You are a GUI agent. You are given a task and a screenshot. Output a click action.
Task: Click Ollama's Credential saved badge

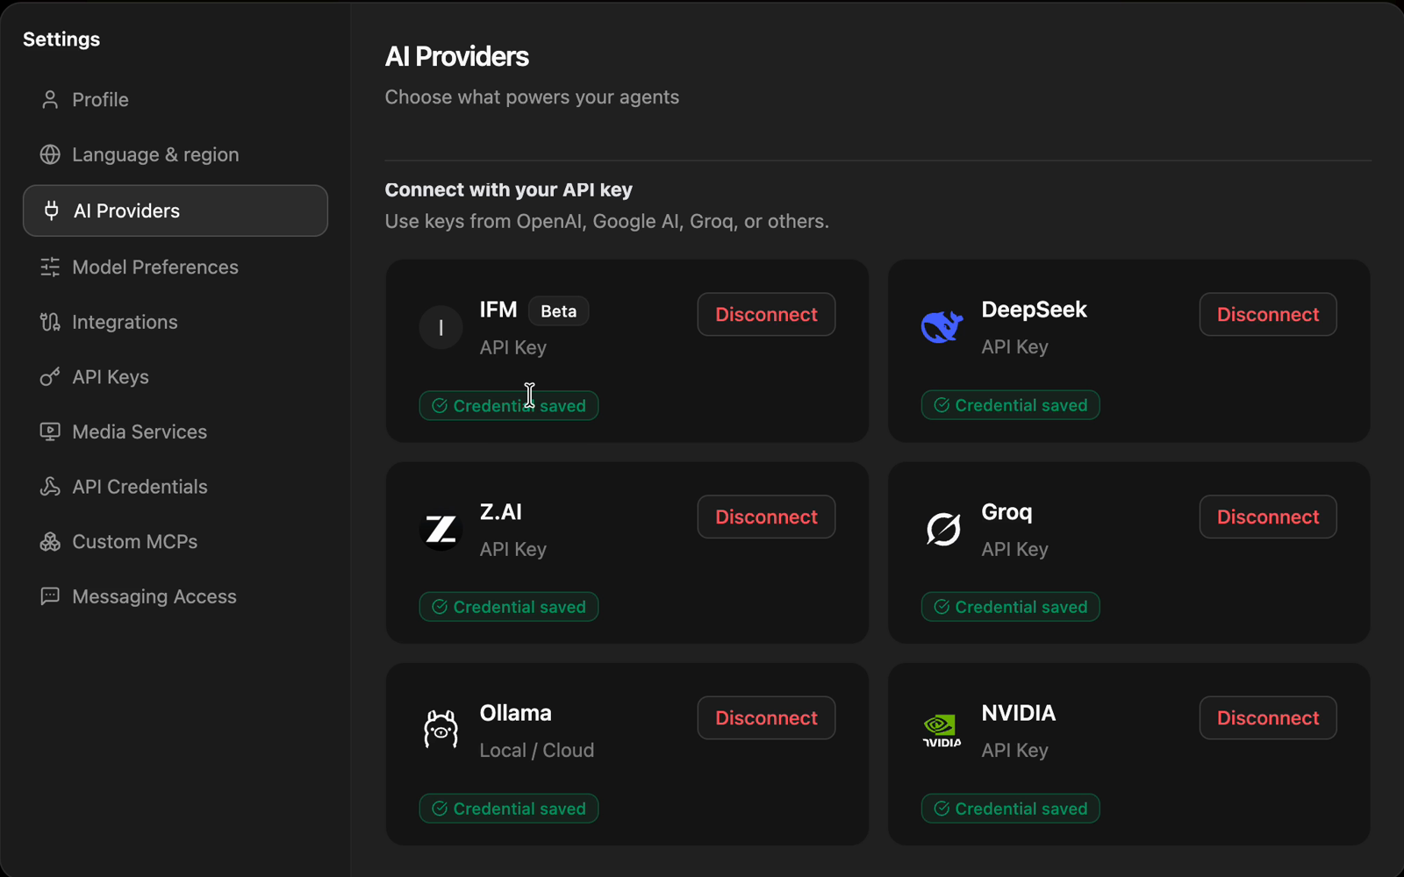(x=509, y=809)
